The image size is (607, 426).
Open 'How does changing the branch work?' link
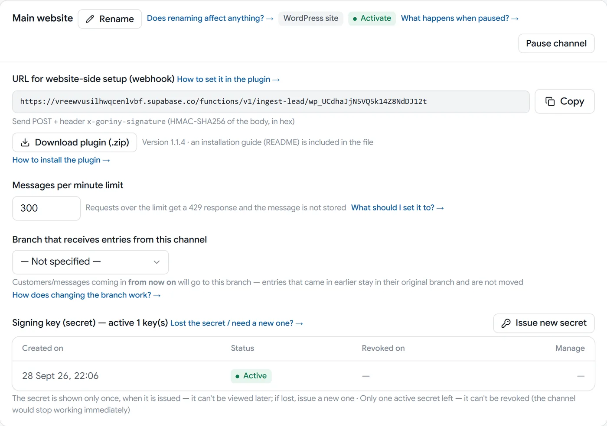coord(87,295)
